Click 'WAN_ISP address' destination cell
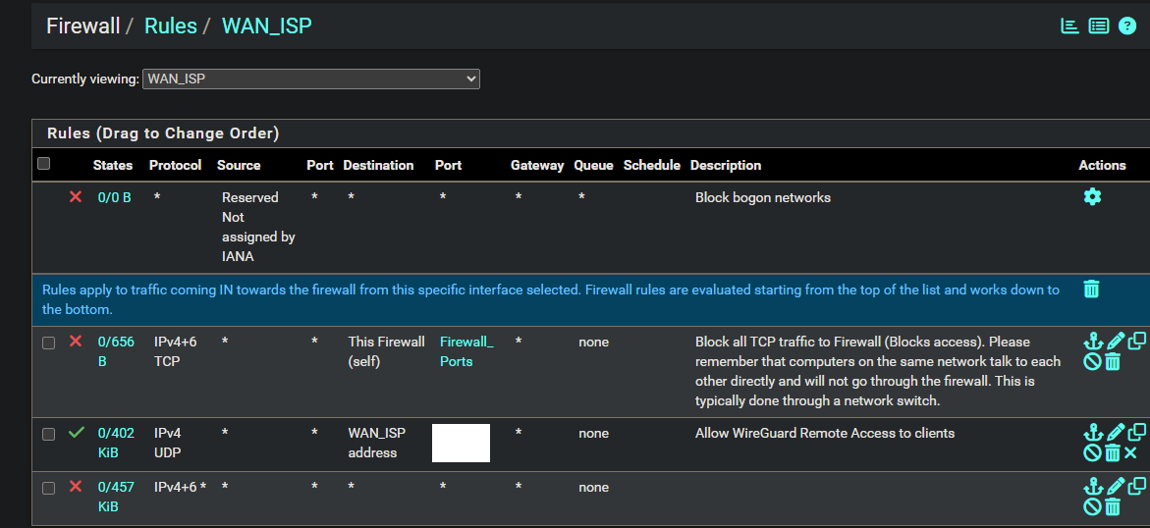The image size is (1150, 528). coord(376,443)
